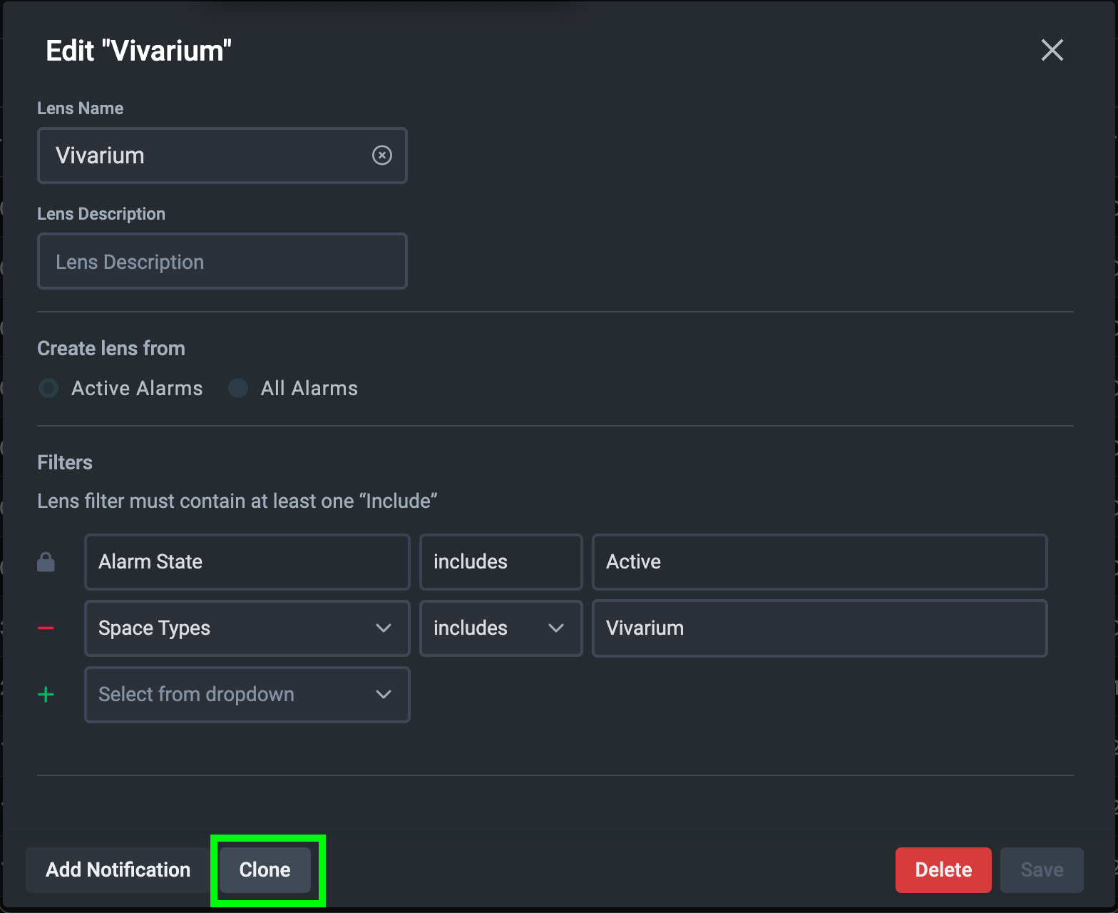Click the includes field in Alarm State row

(501, 562)
